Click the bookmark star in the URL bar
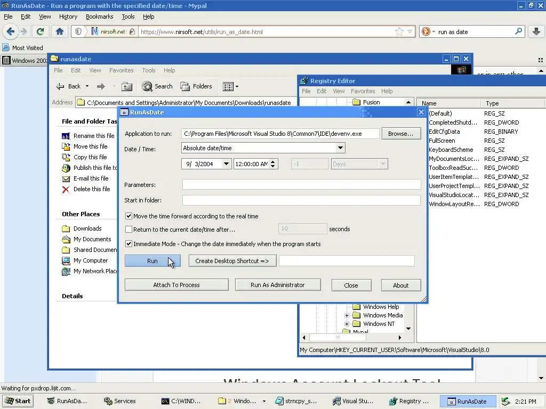Screen dimensions: 546x409 [399, 31]
